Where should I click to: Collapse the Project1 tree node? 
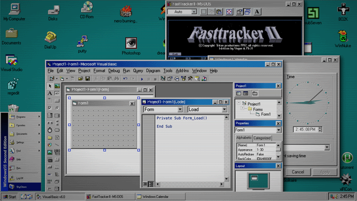point(239,103)
